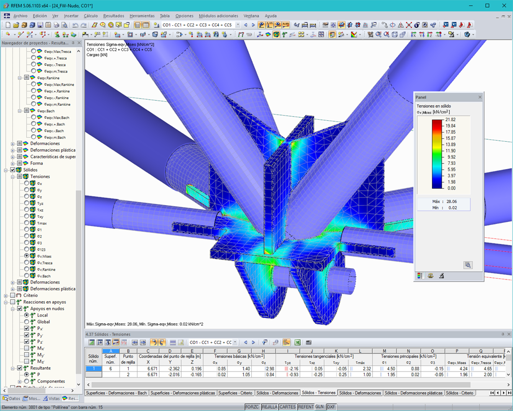Open the Archivo menu
The width and height of the screenshot is (513, 411).
(21, 16)
